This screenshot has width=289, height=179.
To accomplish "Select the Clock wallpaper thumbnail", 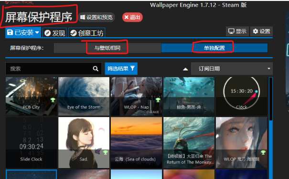I will [241, 96].
